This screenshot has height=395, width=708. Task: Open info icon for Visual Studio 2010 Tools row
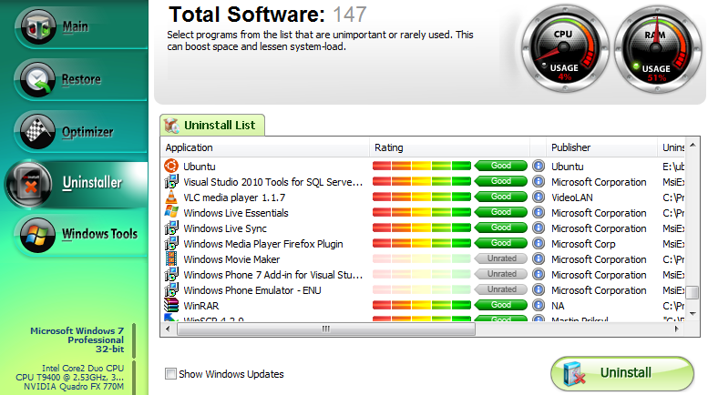539,181
